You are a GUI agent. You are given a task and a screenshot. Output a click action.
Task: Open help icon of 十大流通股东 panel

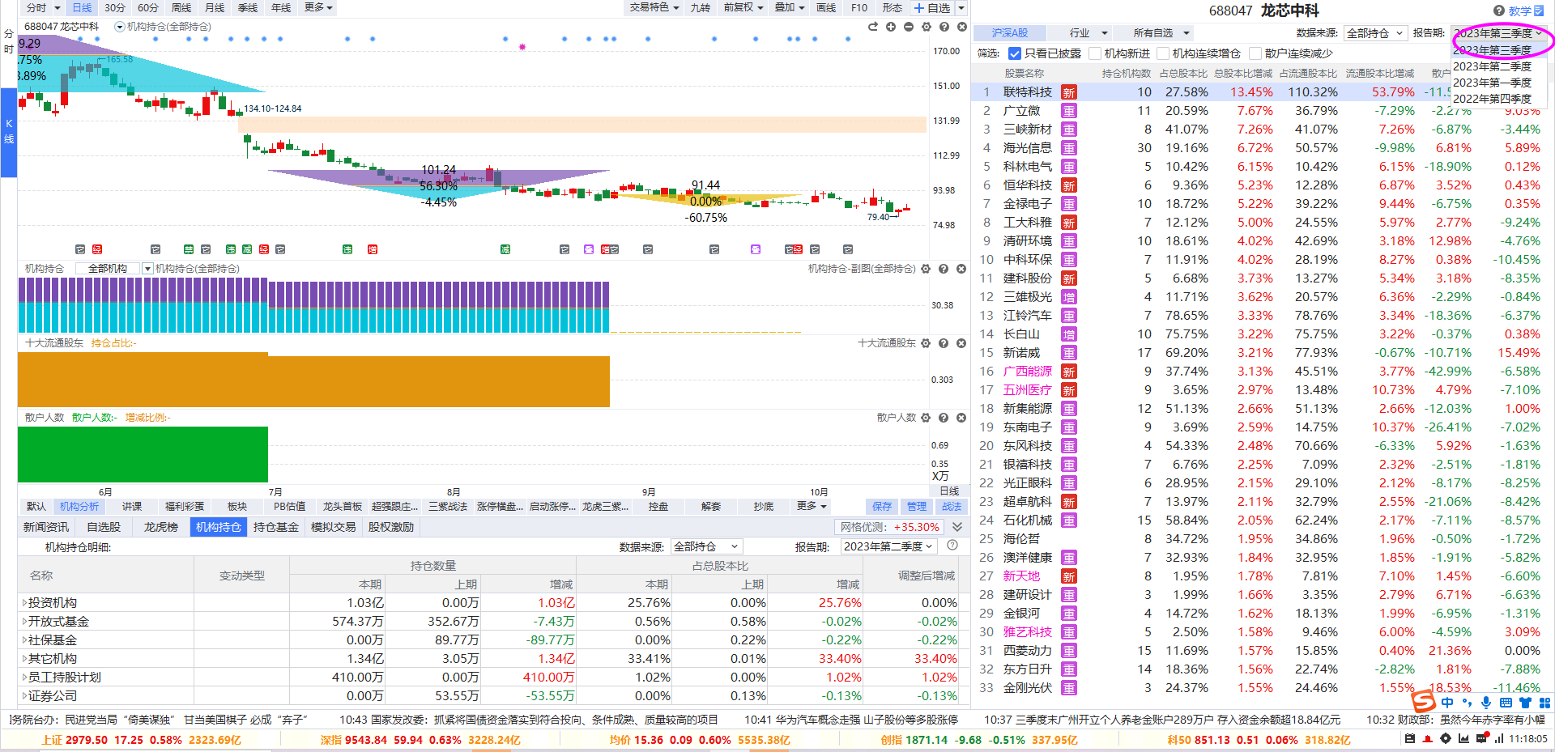pos(944,343)
